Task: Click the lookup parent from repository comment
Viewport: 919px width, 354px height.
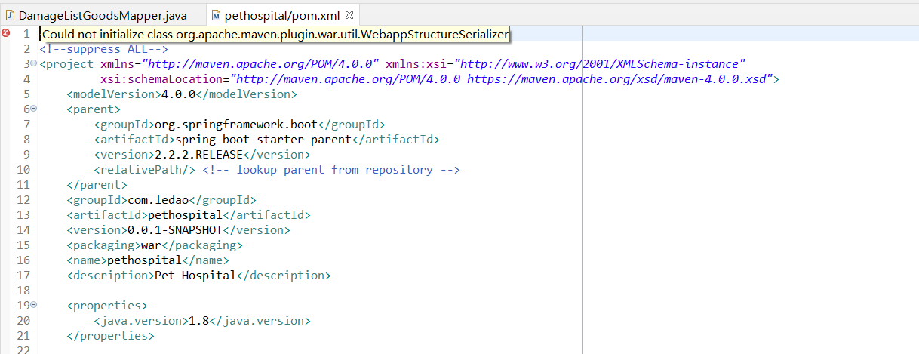Action: point(331,170)
